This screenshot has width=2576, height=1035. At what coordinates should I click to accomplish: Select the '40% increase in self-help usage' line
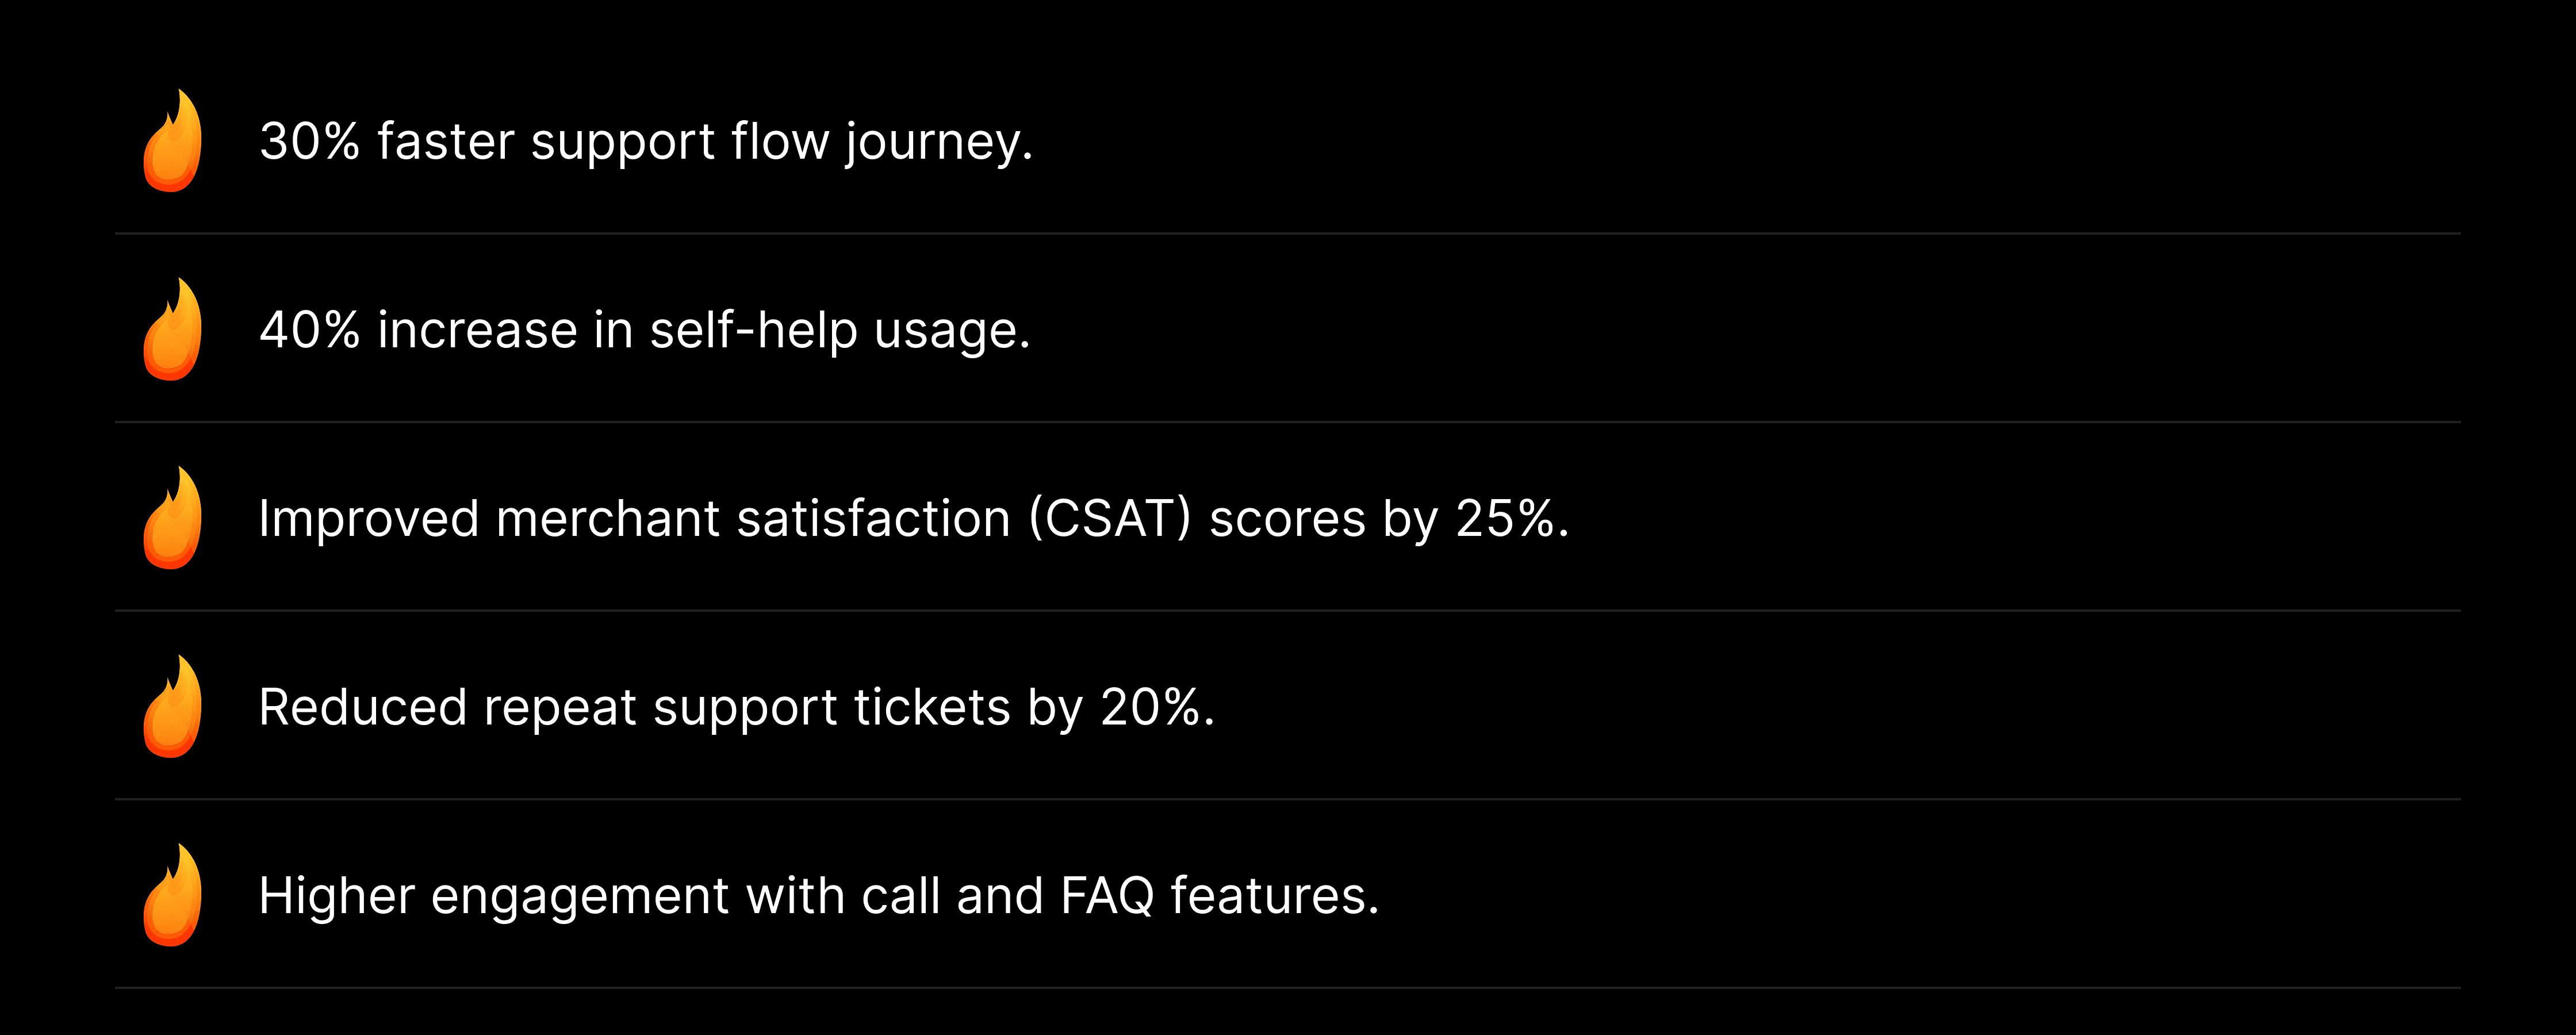[x=645, y=331]
